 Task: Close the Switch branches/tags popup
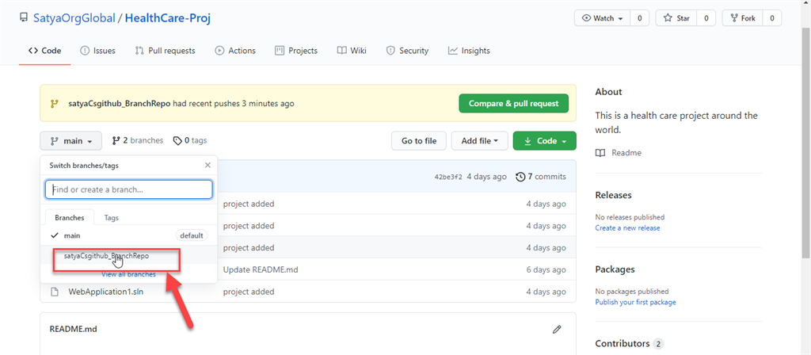pos(208,165)
